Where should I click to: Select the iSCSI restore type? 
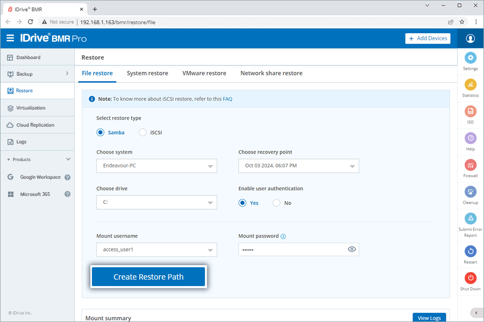pos(143,132)
